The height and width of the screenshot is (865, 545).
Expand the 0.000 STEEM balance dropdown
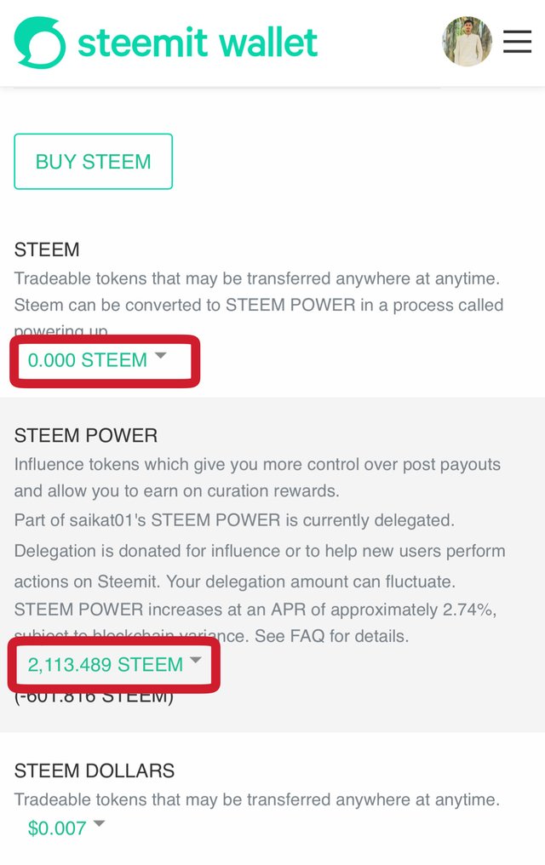[x=88, y=360]
